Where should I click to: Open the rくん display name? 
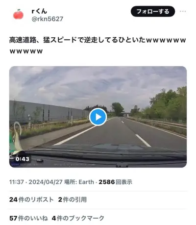tap(39, 11)
